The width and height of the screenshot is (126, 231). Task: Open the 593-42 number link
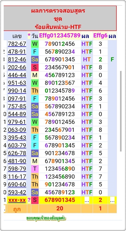(17, 192)
